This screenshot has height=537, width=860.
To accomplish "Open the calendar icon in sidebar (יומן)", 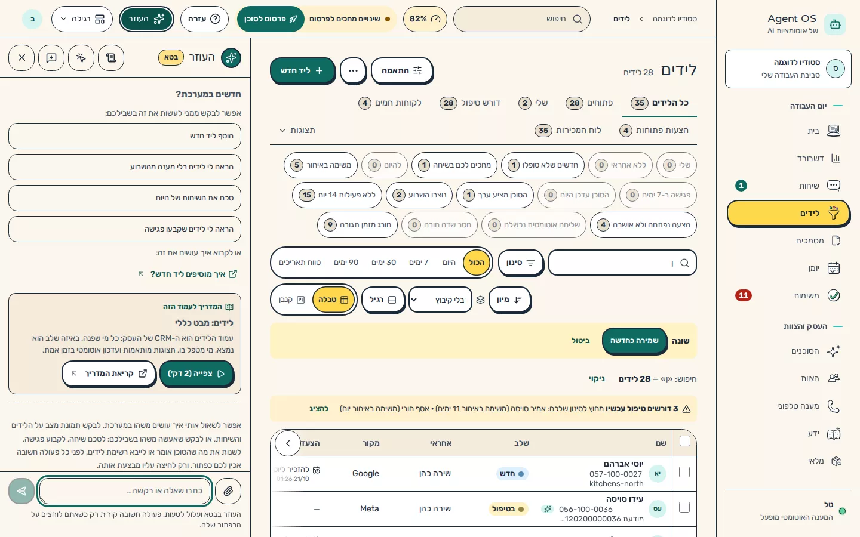I will 834,268.
